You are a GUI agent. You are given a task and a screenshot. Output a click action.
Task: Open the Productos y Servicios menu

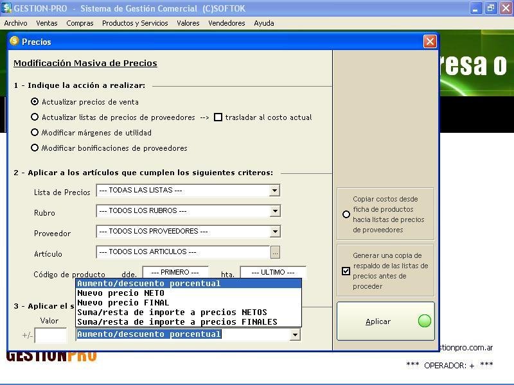coord(135,23)
